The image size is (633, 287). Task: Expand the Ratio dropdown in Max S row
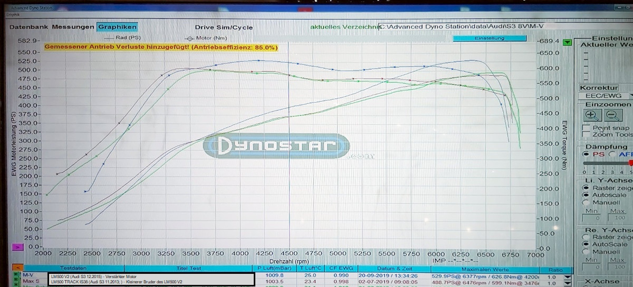(567, 283)
